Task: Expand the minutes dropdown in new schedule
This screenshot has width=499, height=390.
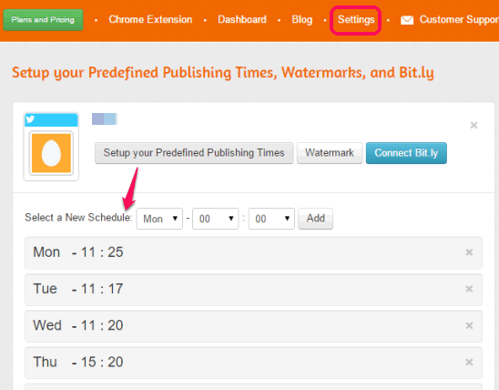Action: tap(271, 219)
